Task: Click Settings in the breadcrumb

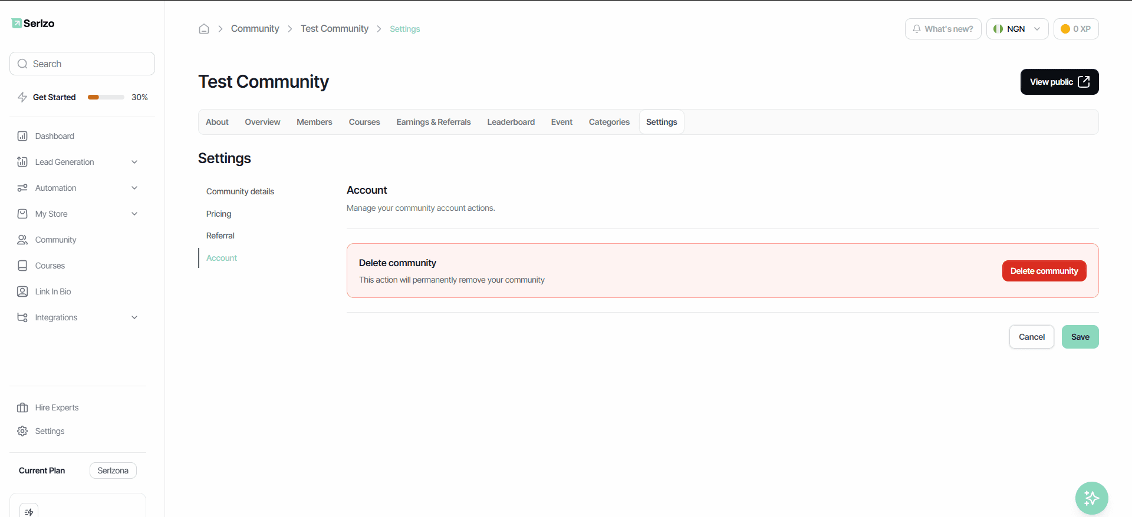Action: coord(404,29)
